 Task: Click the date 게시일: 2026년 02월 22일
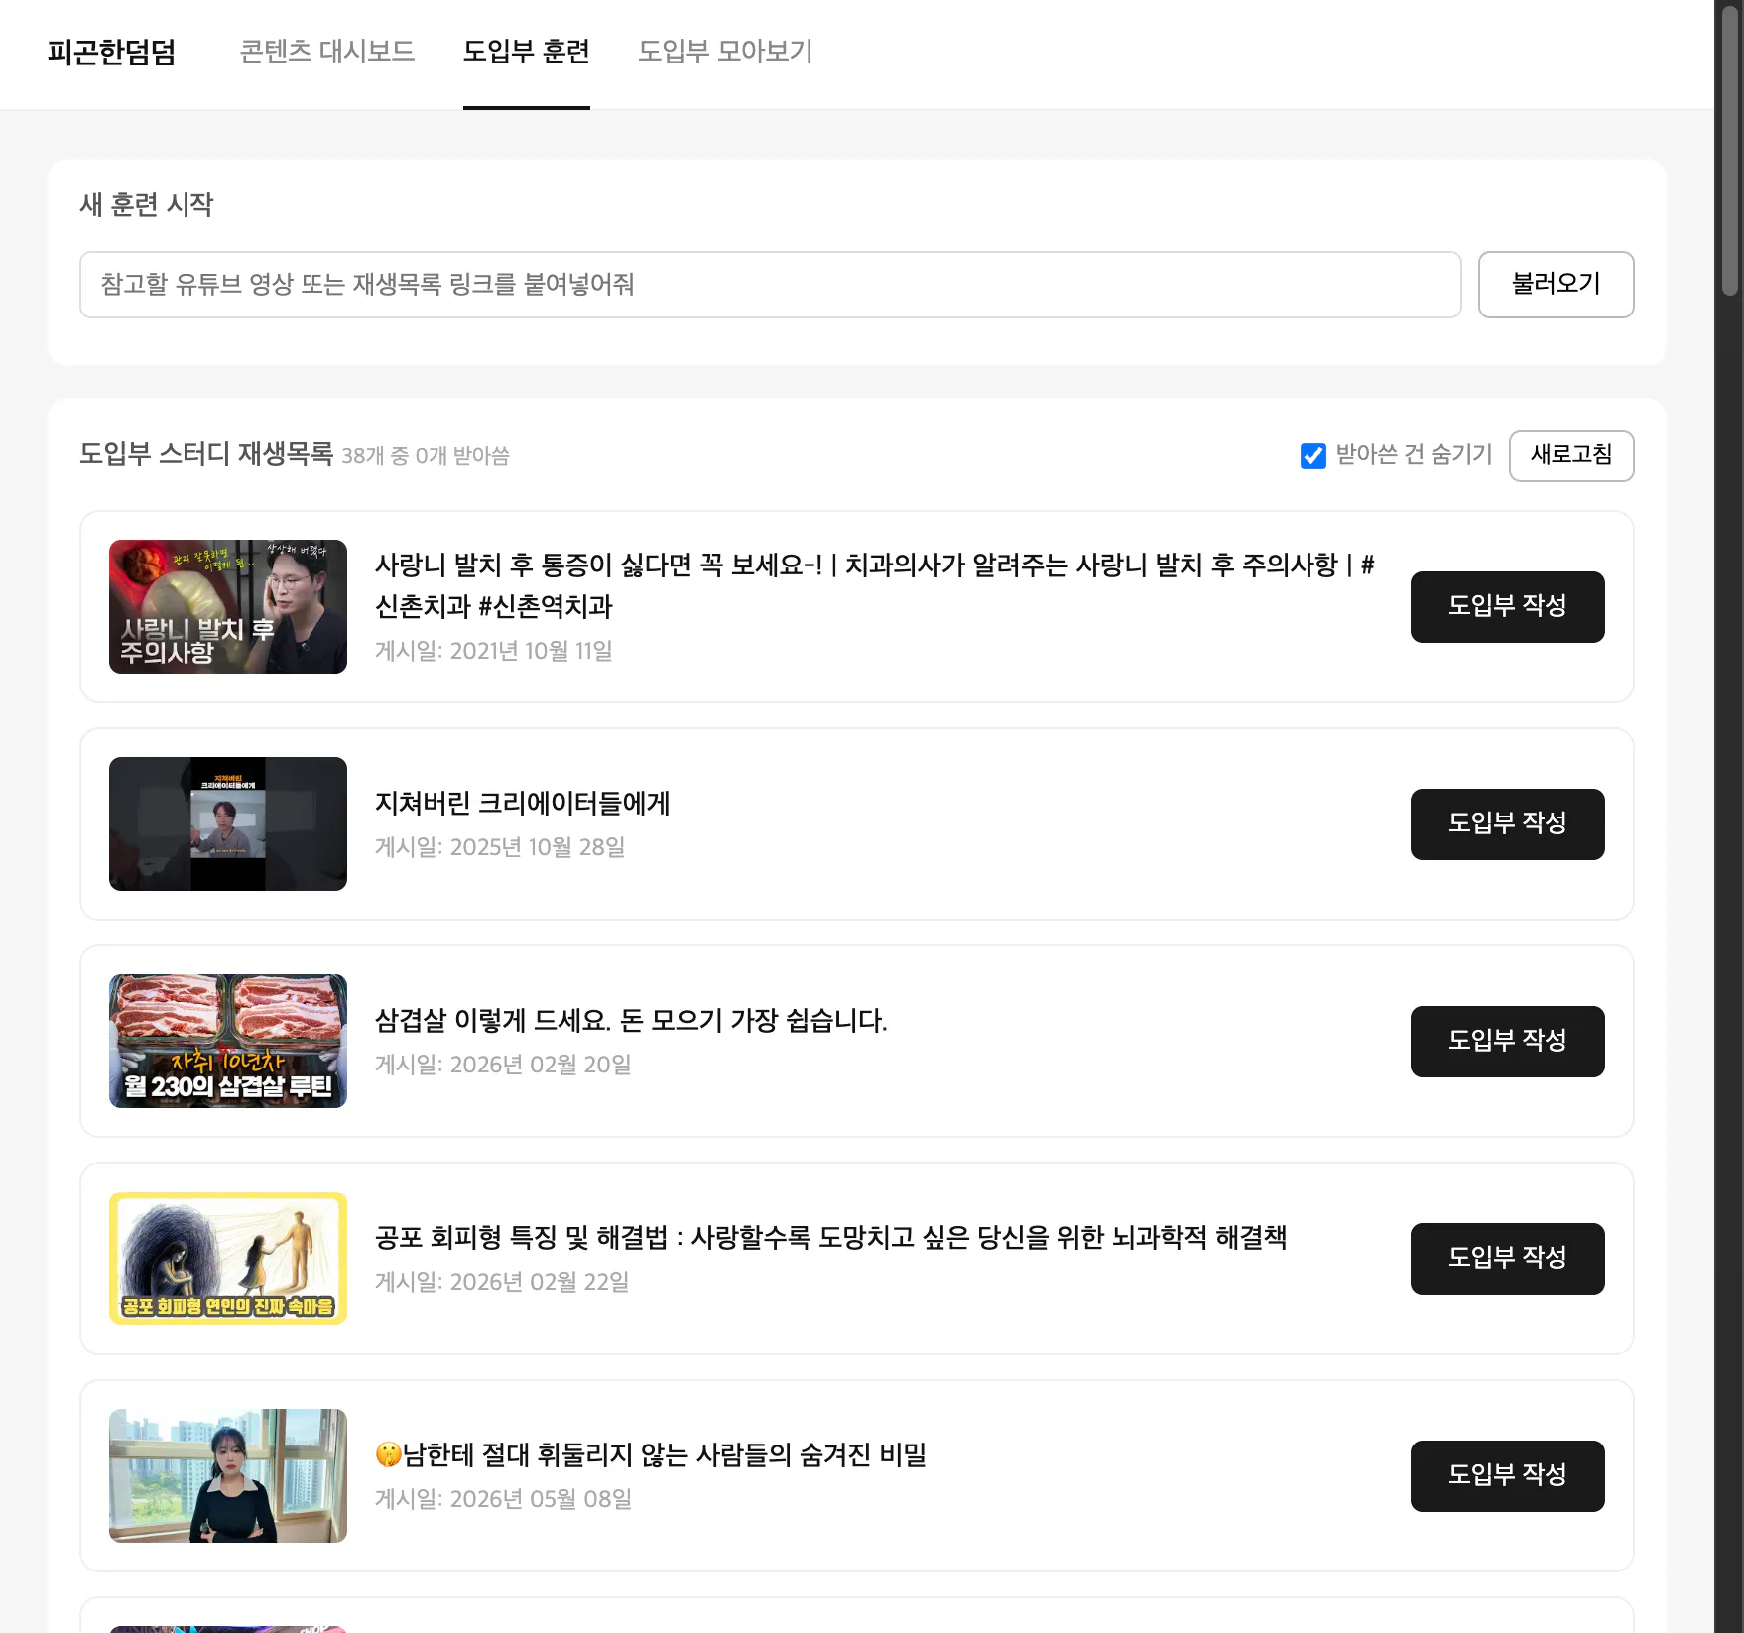pyautogui.click(x=502, y=1282)
